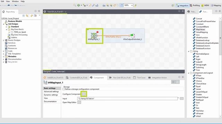Select the Concat function
222x124 pixels.
pos(199,19)
